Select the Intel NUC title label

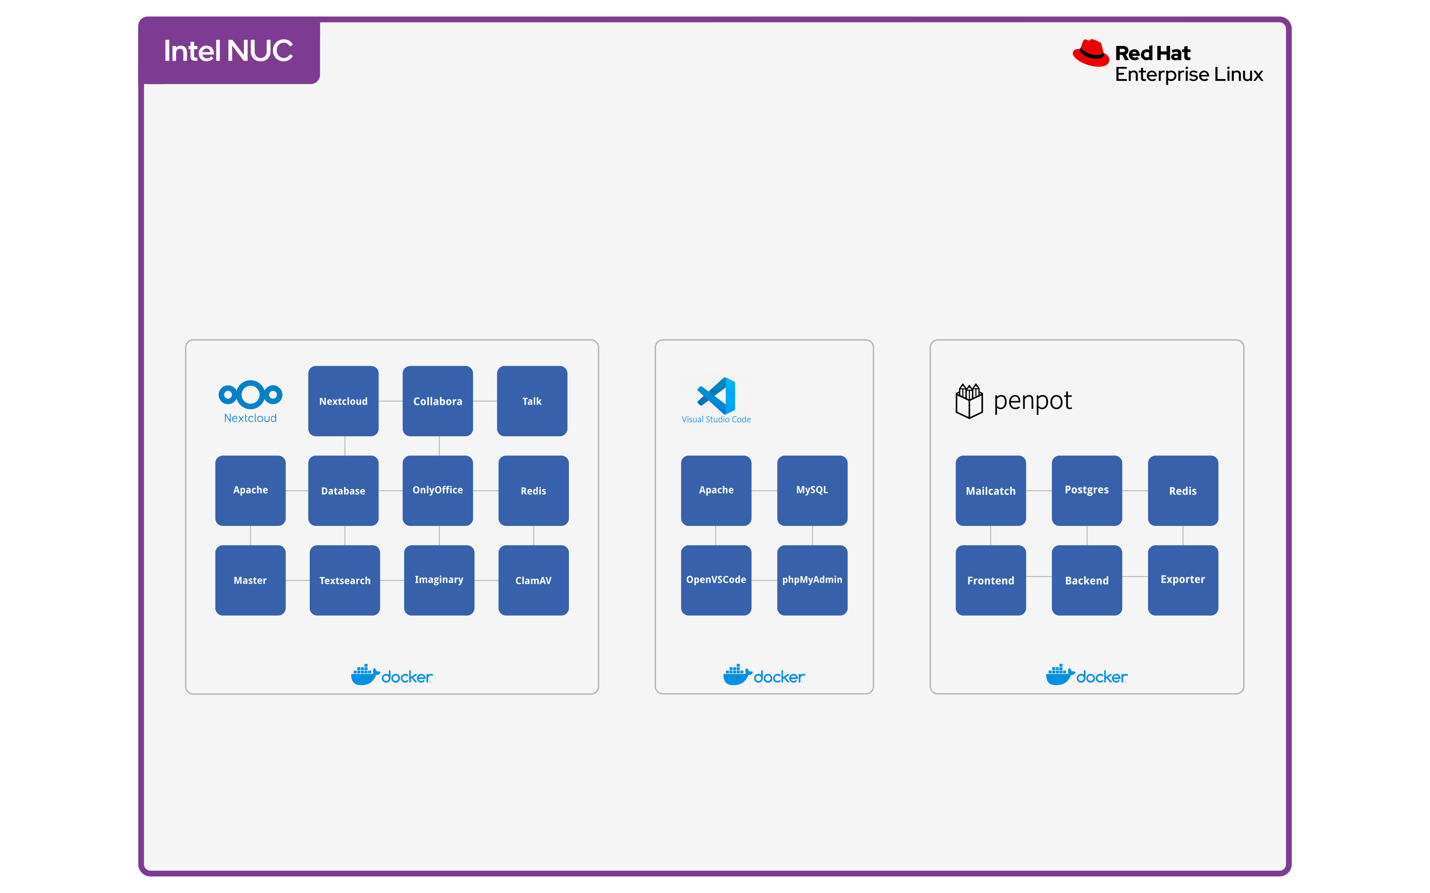pos(229,51)
